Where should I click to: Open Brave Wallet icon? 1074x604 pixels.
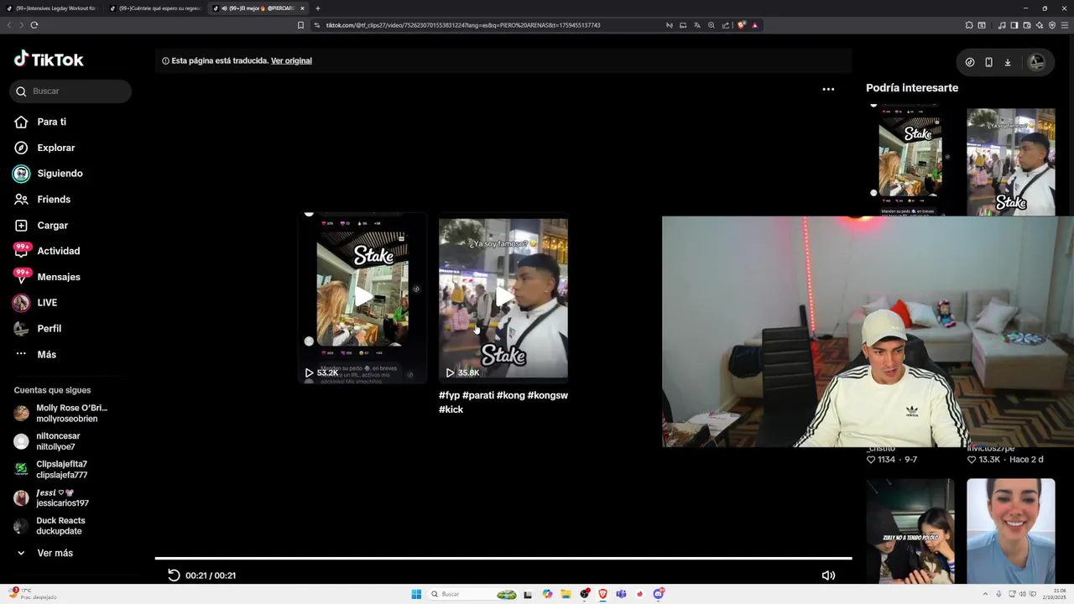[1027, 25]
